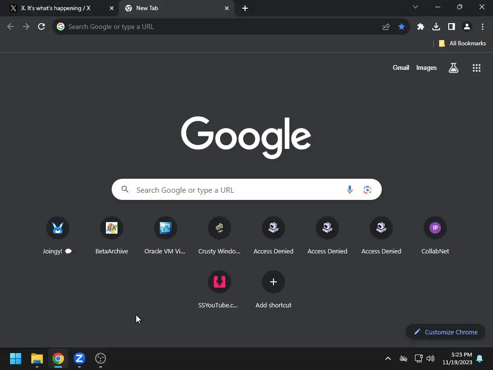
Task: Open a new tab with plus button
Action: 245,8
